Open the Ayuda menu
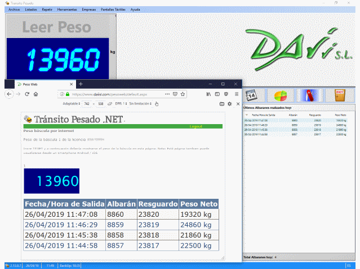 [135, 10]
